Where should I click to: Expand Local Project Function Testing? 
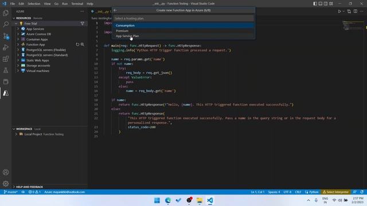pyautogui.click(x=16, y=134)
